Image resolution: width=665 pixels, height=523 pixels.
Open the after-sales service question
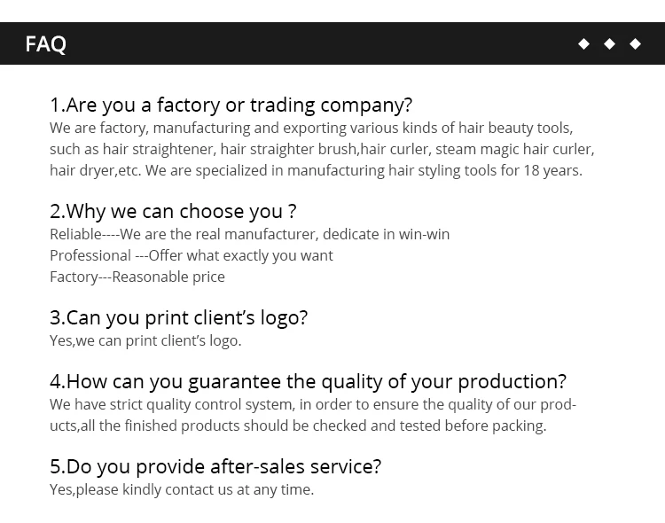coord(215,466)
